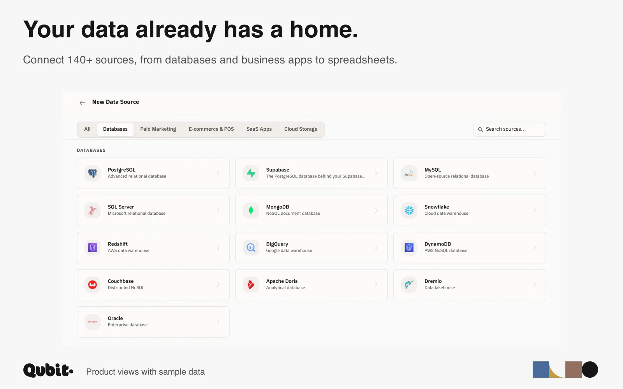
Task: Open the Redshift row chevron
Action: [218, 247]
